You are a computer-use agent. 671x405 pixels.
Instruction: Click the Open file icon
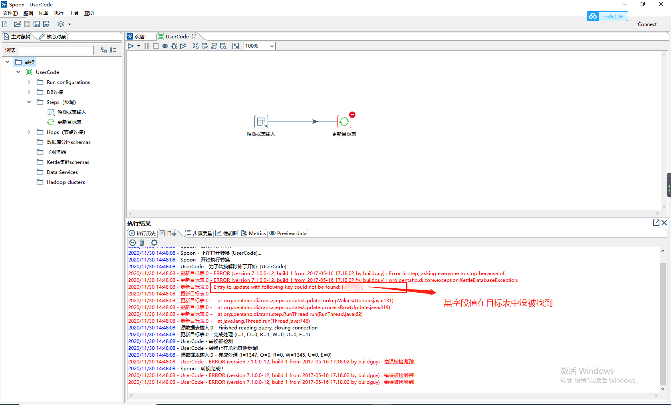17,24
